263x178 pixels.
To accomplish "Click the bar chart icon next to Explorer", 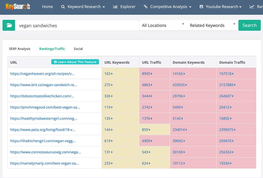I will (x=116, y=6).
